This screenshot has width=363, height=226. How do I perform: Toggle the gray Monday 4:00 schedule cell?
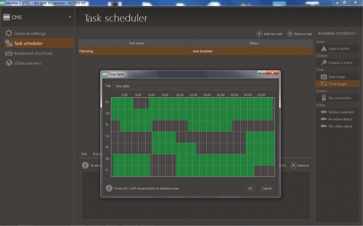click(141, 103)
